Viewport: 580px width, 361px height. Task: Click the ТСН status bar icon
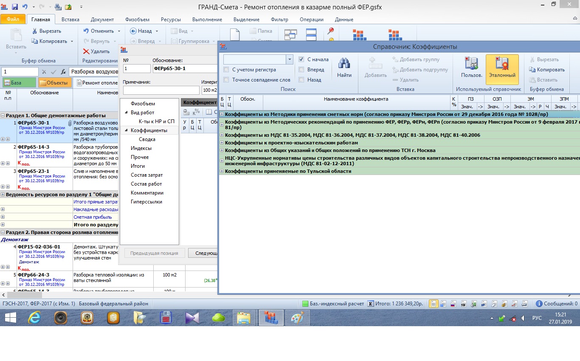pyautogui.click(x=463, y=304)
